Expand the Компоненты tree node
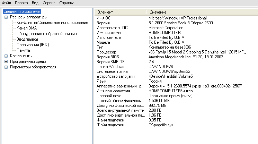258x144 pixels. pyautogui.click(x=6, y=56)
